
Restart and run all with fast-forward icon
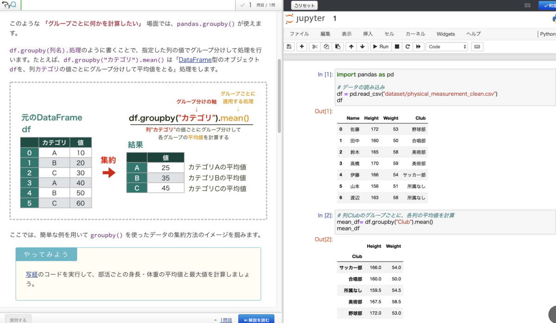[x=418, y=47]
